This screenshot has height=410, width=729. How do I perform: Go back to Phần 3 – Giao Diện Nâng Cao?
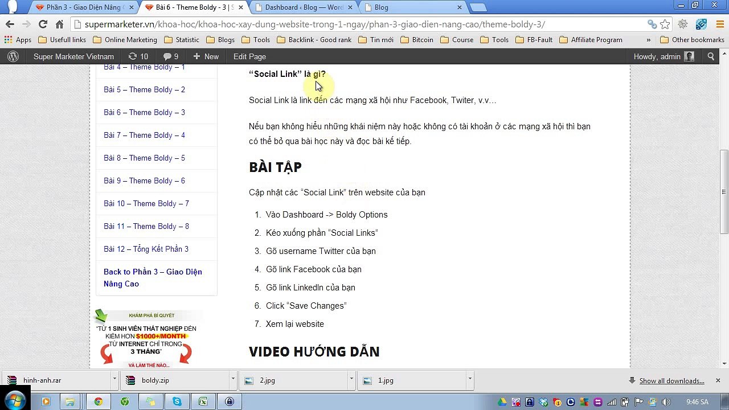(153, 278)
